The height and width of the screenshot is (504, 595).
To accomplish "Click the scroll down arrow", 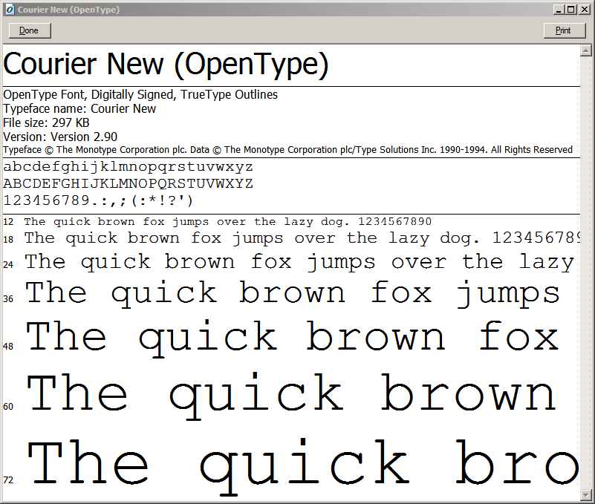I will [x=586, y=494].
